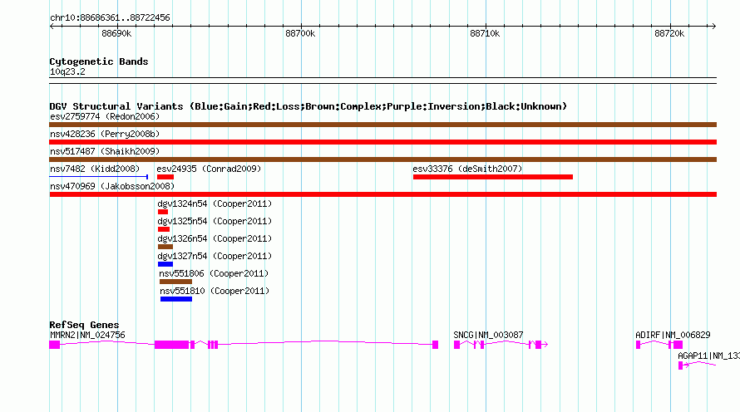Image resolution: width=740 pixels, height=412 pixels.
Task: Open variant nsv551810 (Cooper2011) label
Action: click(x=215, y=291)
